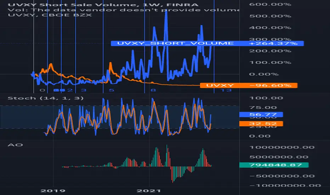
Task: Click the orange Stoch value 32.52 label
Action: 261,123
